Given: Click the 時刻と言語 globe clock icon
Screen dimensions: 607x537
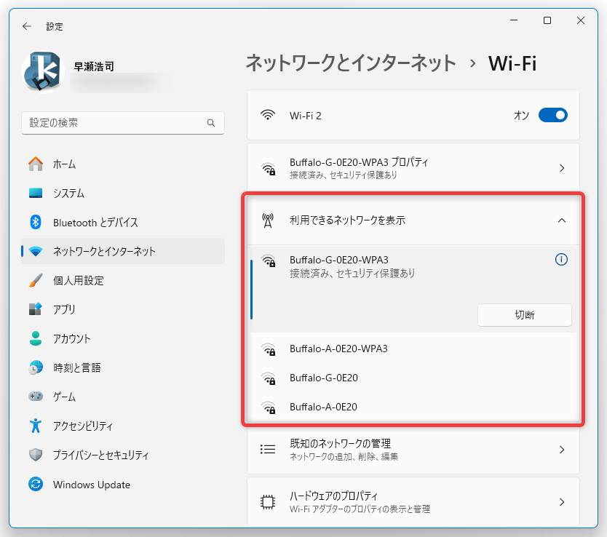Looking at the screenshot, I should tap(36, 367).
